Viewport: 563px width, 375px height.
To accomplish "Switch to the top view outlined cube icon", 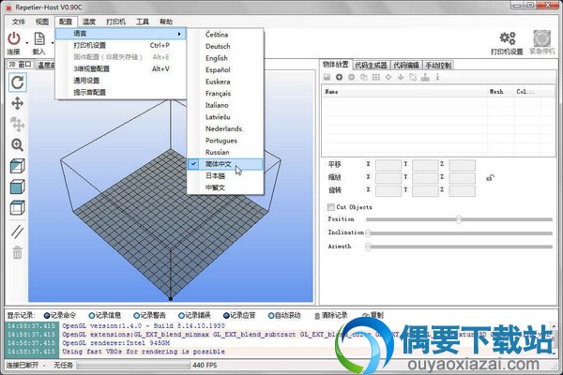I will click(x=17, y=208).
